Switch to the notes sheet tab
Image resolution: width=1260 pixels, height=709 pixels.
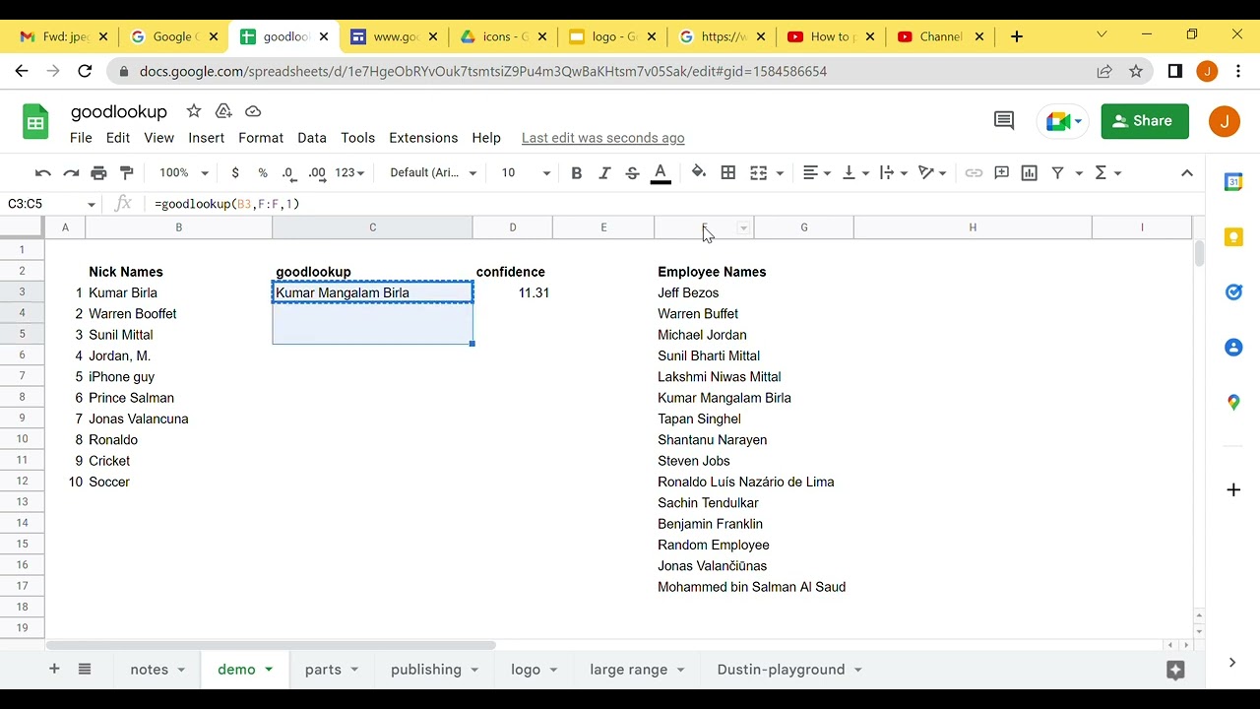pos(157,670)
